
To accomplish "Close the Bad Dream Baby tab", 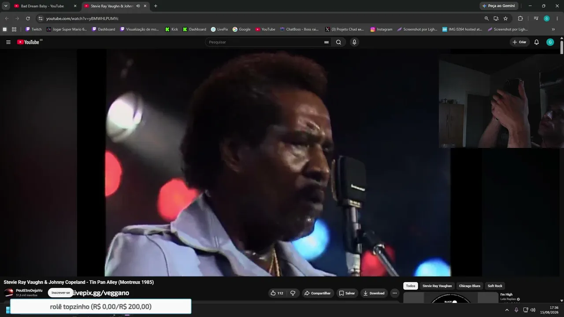I will coord(75,6).
